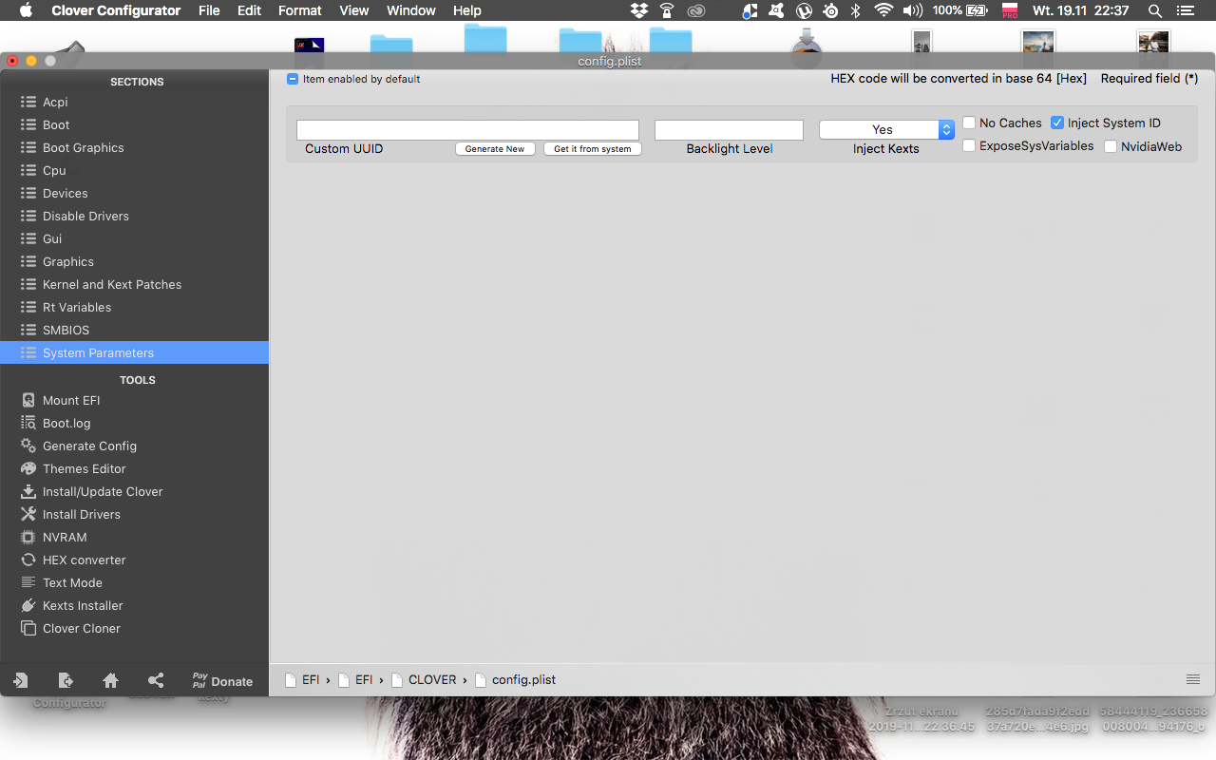Open the SMBIOS section
1216x760 pixels.
pyautogui.click(x=134, y=330)
